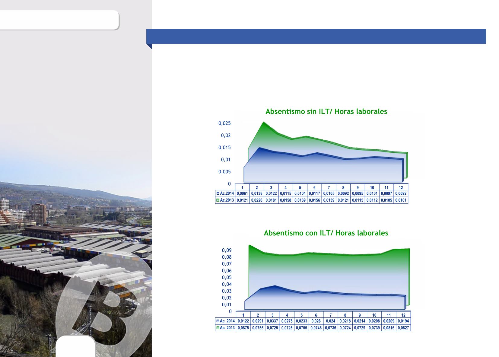Screen dimensions: 499x357
Task: Select the cell with value 0,0739
Action: click(x=374, y=328)
